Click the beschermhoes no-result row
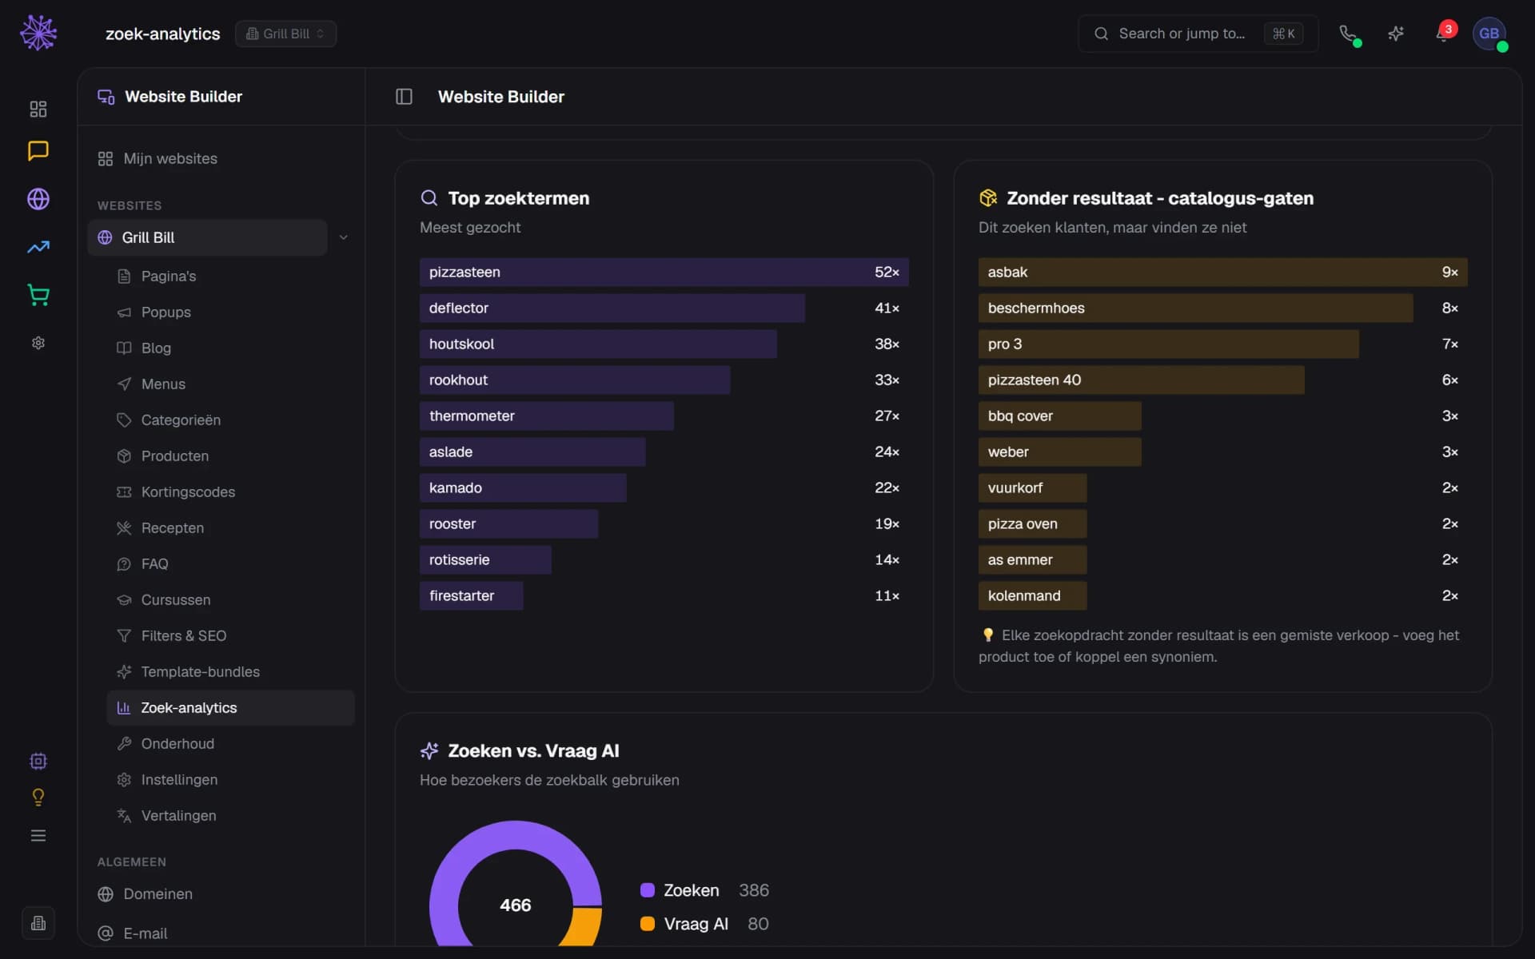Image resolution: width=1535 pixels, height=959 pixels. click(x=1222, y=308)
